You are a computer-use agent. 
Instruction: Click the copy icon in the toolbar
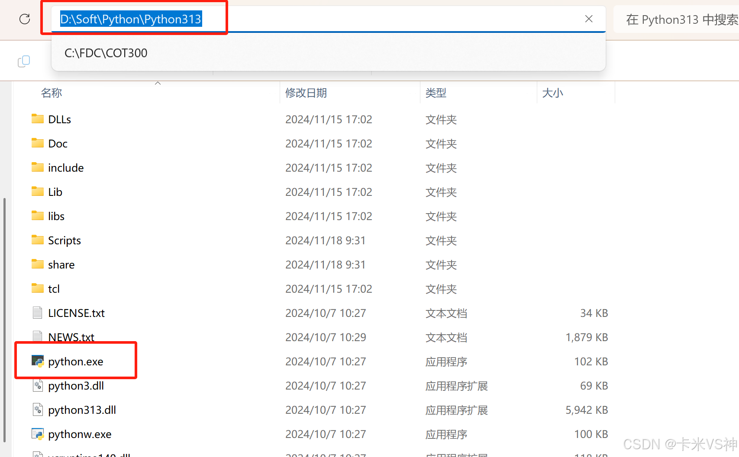click(24, 61)
